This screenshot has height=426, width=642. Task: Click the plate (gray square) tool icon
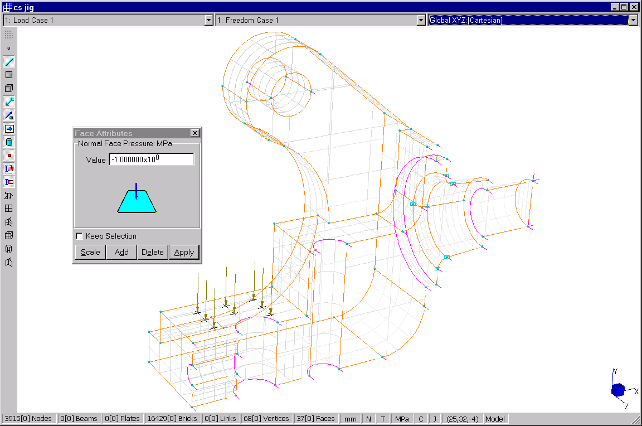9,75
